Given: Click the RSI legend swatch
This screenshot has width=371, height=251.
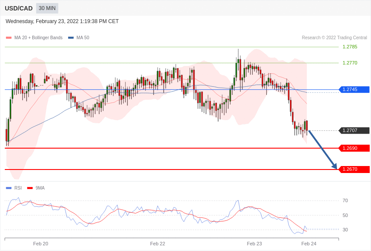Looking at the screenshot, I should coord(9,188).
